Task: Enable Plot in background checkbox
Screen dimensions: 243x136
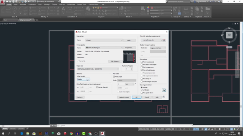Action: pyautogui.click(x=142, y=62)
